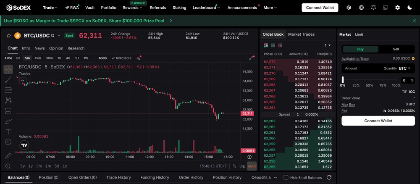
Task: Expand the Rewards menu dropdown
Action: coord(133,8)
